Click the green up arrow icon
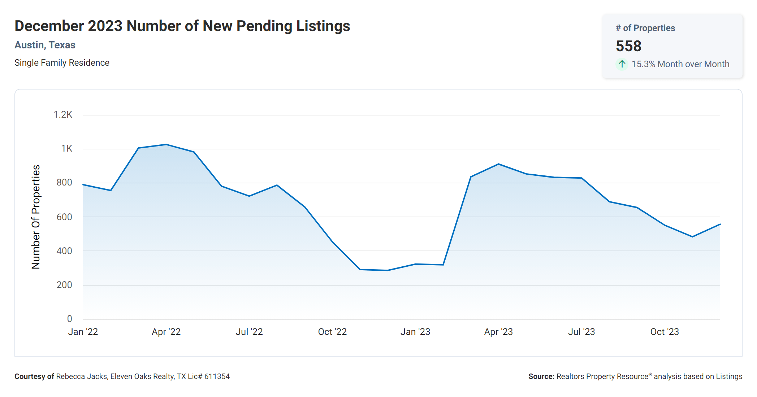 pos(622,64)
